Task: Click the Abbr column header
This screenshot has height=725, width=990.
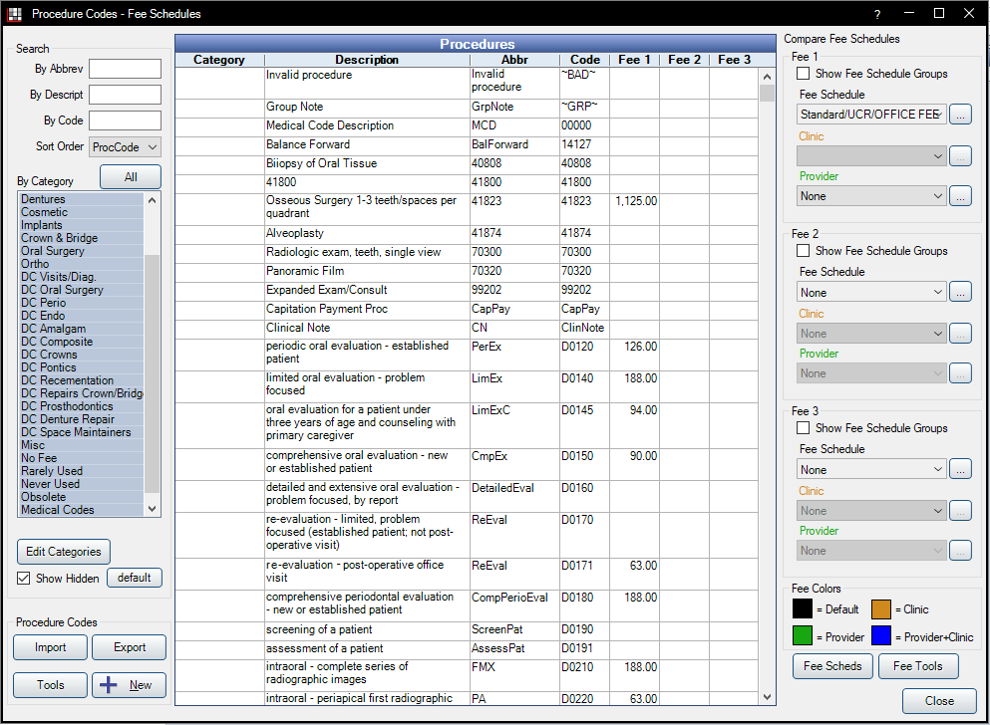Action: coord(514,60)
